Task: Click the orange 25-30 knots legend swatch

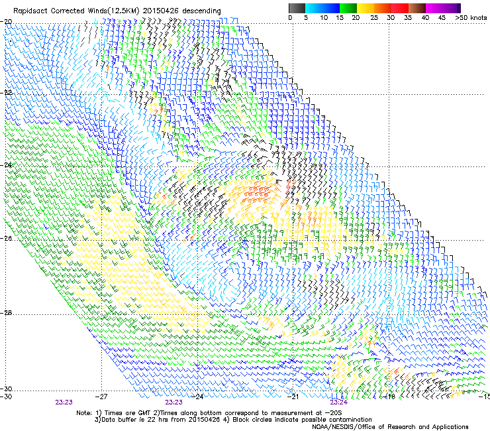Action: pyautogui.click(x=383, y=8)
